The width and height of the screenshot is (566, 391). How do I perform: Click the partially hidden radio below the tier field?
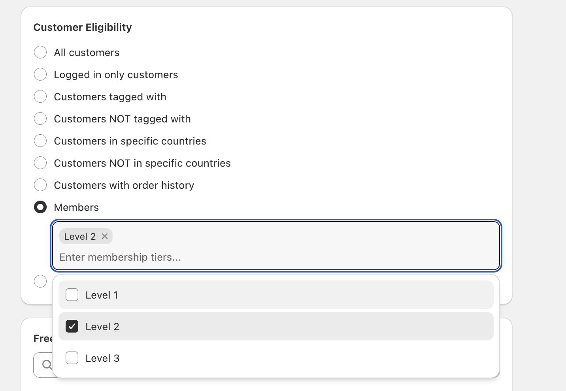click(x=40, y=281)
